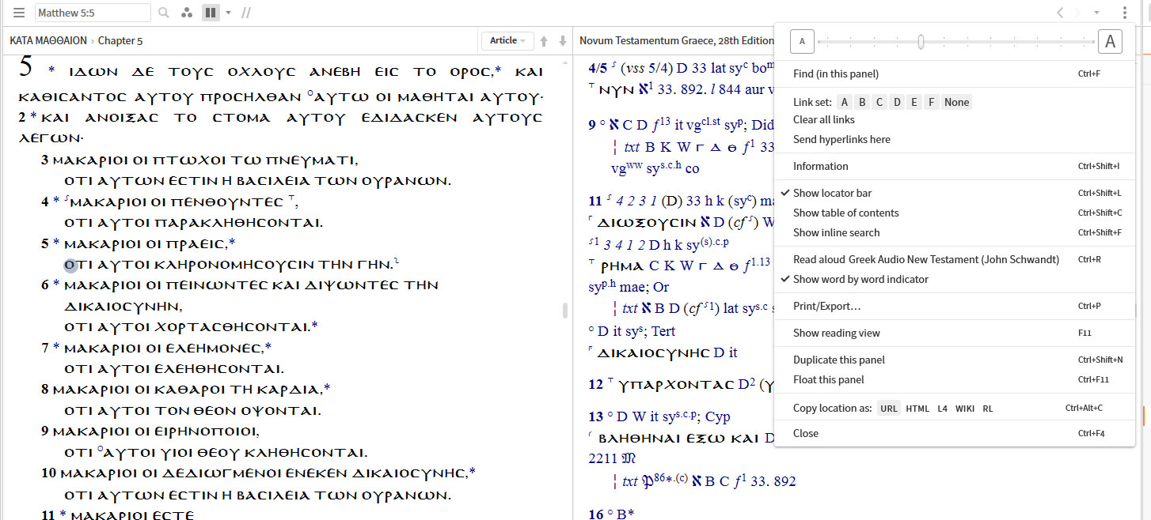Viewport: 1151px width, 520px height.
Task: Click the search magnifier icon
Action: tap(164, 13)
